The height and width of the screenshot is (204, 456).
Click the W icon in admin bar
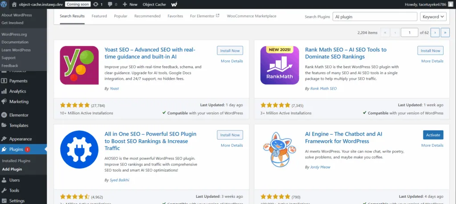point(175,4)
